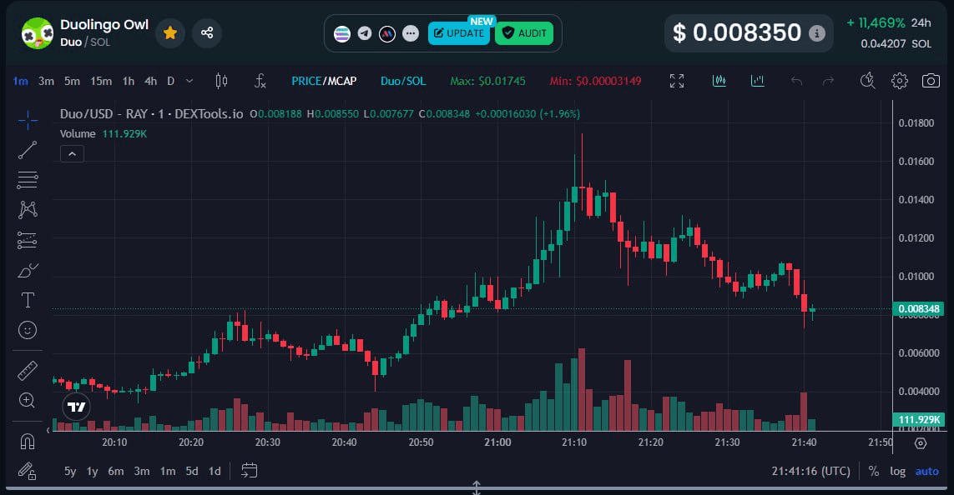The image size is (954, 495).
Task: Set date range to 1y
Action: point(92,471)
